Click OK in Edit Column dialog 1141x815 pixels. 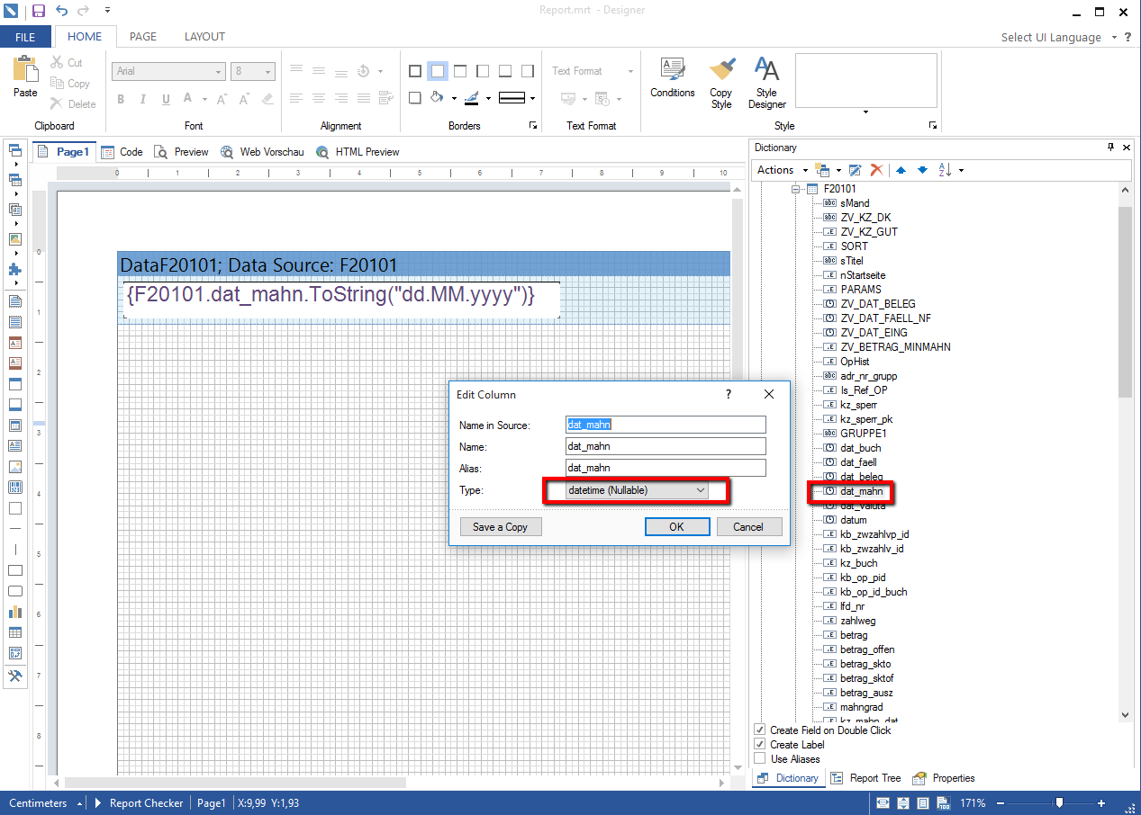[x=677, y=527]
